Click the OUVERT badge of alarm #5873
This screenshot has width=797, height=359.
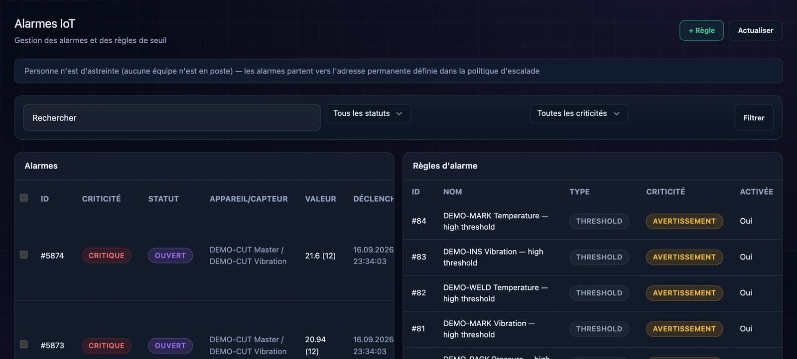[x=170, y=346]
